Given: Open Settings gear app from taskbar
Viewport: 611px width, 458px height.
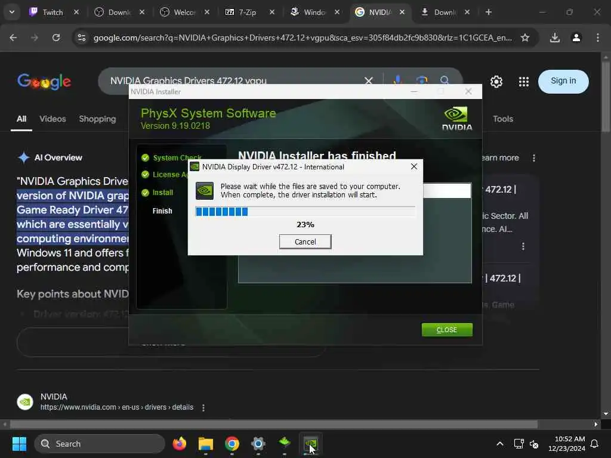Looking at the screenshot, I should coord(258,444).
